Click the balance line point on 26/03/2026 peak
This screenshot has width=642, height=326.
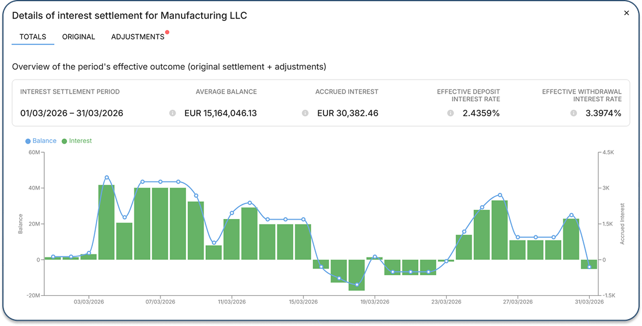click(500, 195)
